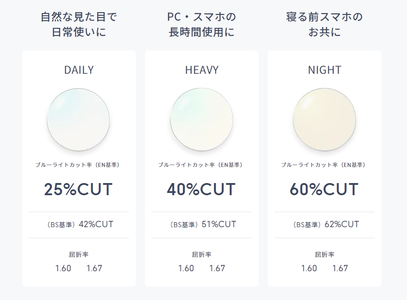Click the NIGHT cream-colored lens image
The image size is (407, 300).
(x=324, y=120)
